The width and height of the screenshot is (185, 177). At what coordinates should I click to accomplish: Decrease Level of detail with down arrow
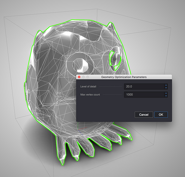click(x=166, y=88)
